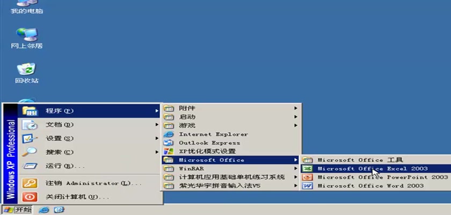451x215 pixels.
Task: Click the 启动 folder icon
Action: pos(169,117)
